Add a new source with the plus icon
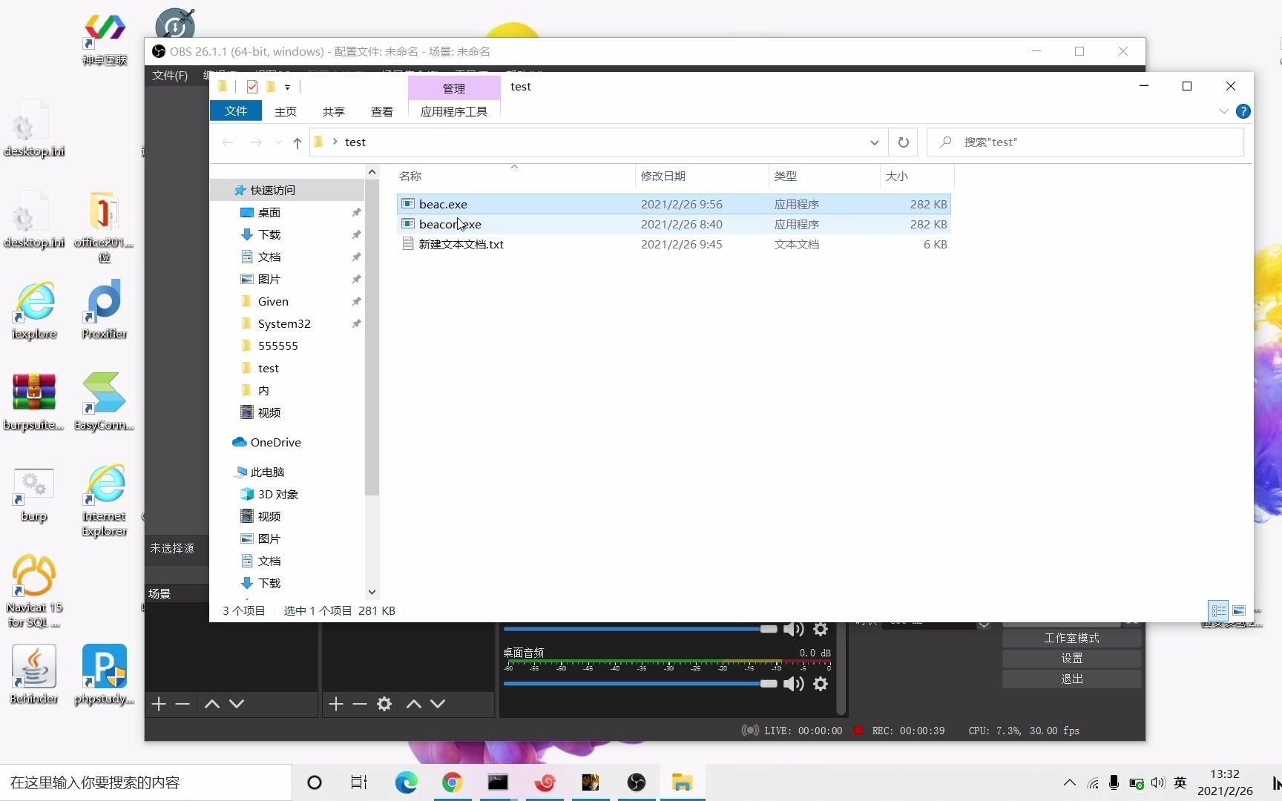This screenshot has height=801, width=1282. click(335, 704)
